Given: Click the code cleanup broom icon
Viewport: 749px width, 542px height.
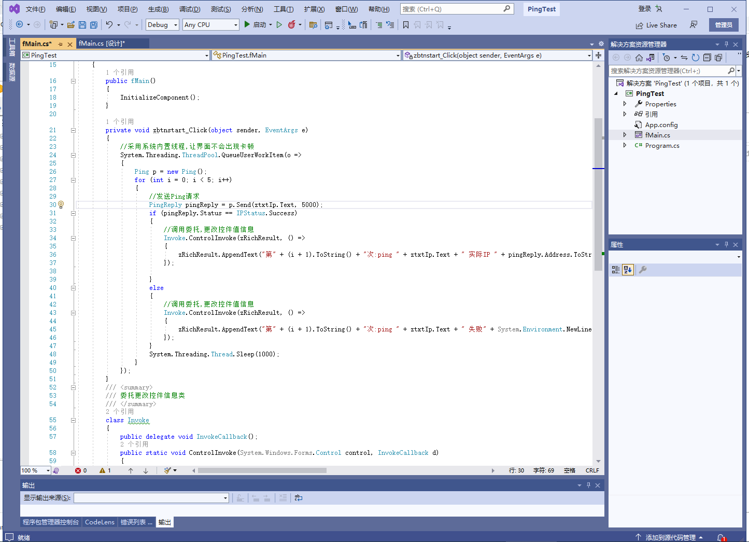Looking at the screenshot, I should (167, 470).
